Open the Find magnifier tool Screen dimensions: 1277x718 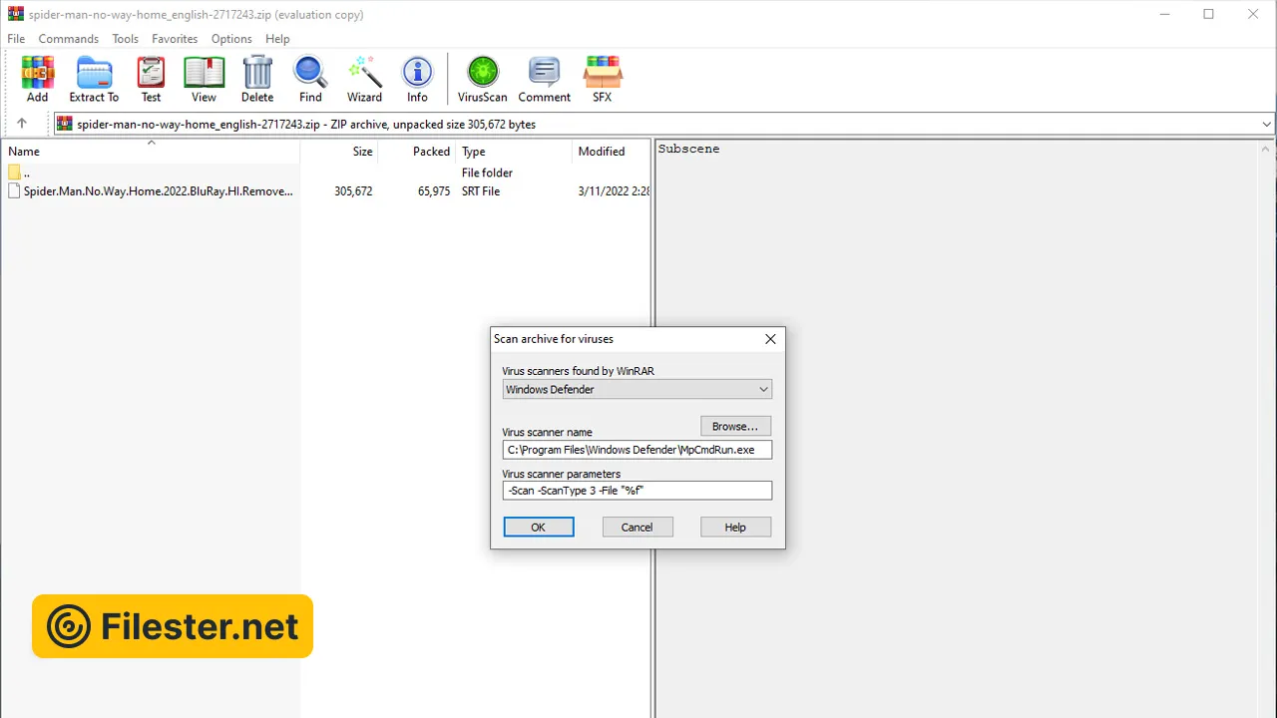(x=310, y=79)
